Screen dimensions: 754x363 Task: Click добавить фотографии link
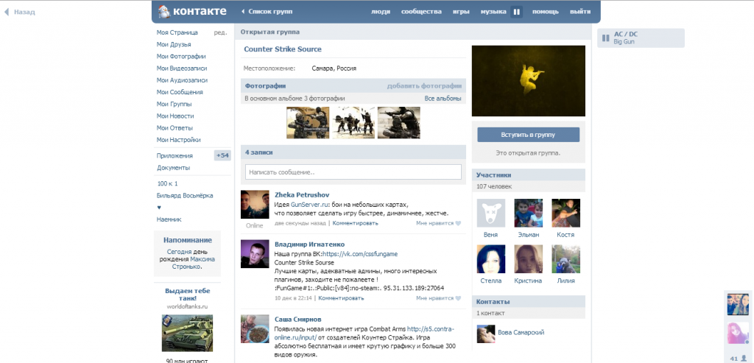(x=424, y=86)
